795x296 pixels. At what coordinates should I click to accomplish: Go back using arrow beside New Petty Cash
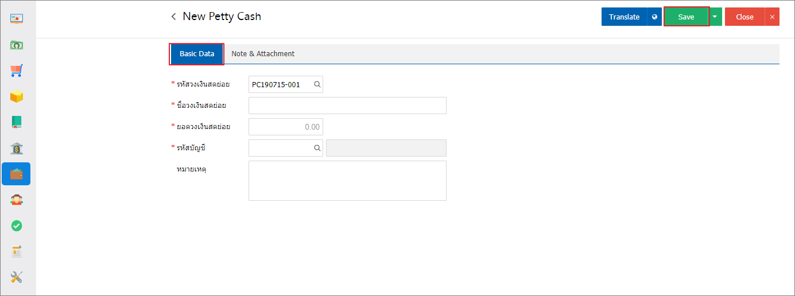[173, 17]
